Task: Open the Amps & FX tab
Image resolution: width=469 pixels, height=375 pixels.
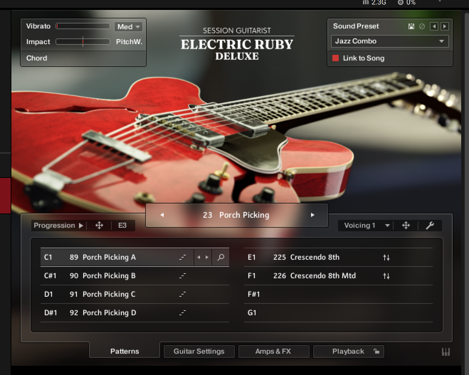Action: click(x=273, y=351)
